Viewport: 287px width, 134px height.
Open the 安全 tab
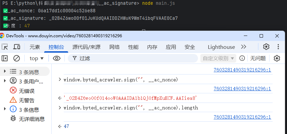coord(190,47)
